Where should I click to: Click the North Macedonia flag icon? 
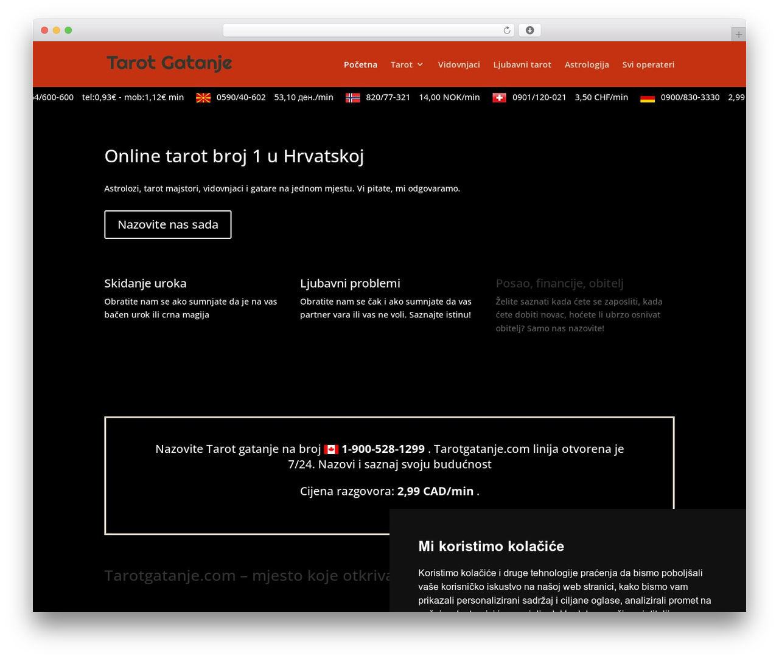(203, 98)
